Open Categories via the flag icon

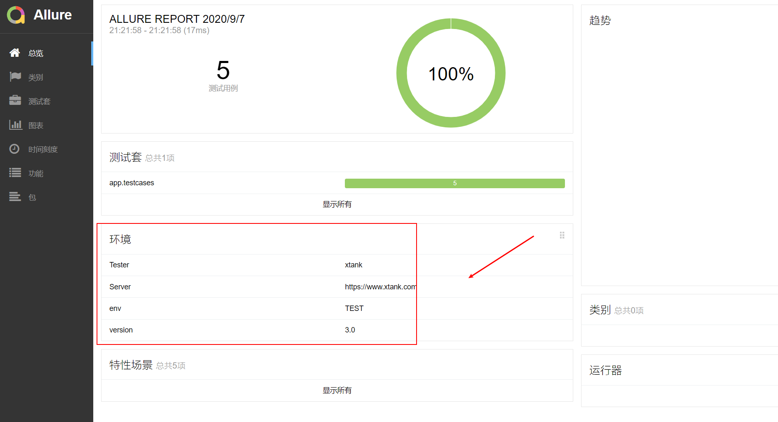15,77
